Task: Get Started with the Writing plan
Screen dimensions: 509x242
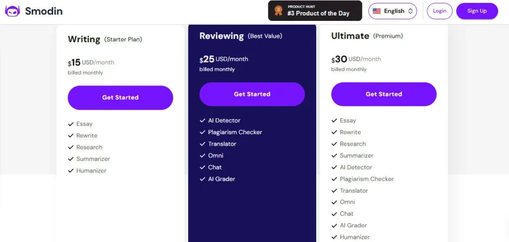Action: (x=120, y=97)
